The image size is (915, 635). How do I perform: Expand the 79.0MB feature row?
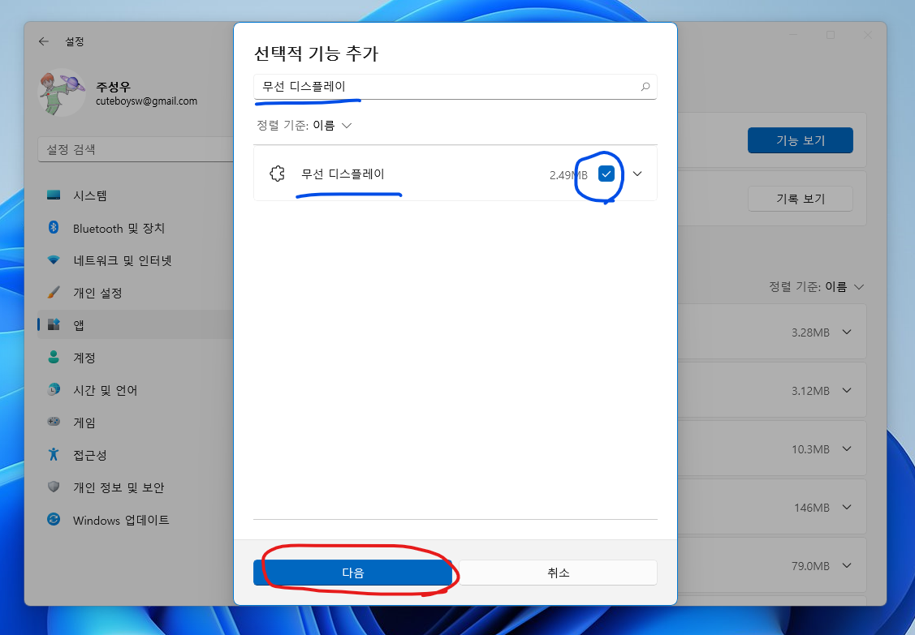[x=847, y=565]
